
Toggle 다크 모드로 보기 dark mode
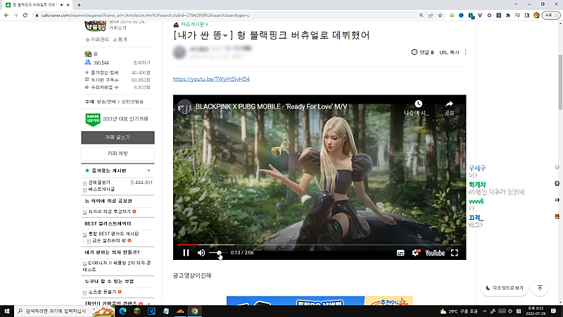[x=505, y=287]
